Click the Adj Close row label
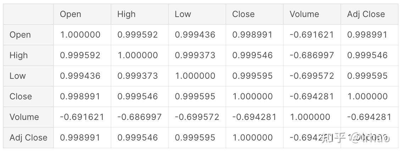400x154 pixels. [28, 138]
